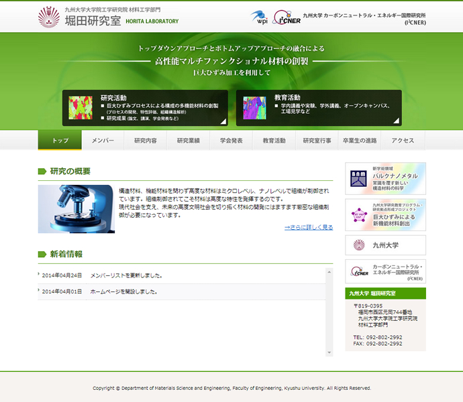Click the I²CNER logo in header

point(287,17)
